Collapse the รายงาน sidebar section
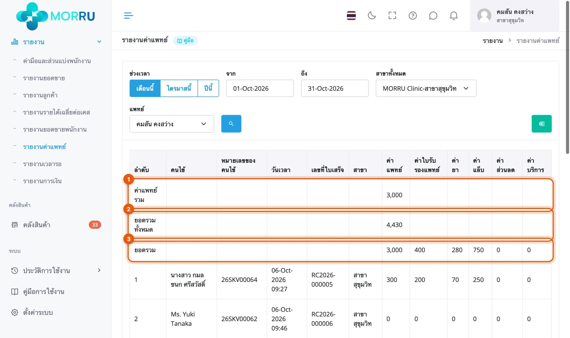The image size is (570, 338). (56, 42)
